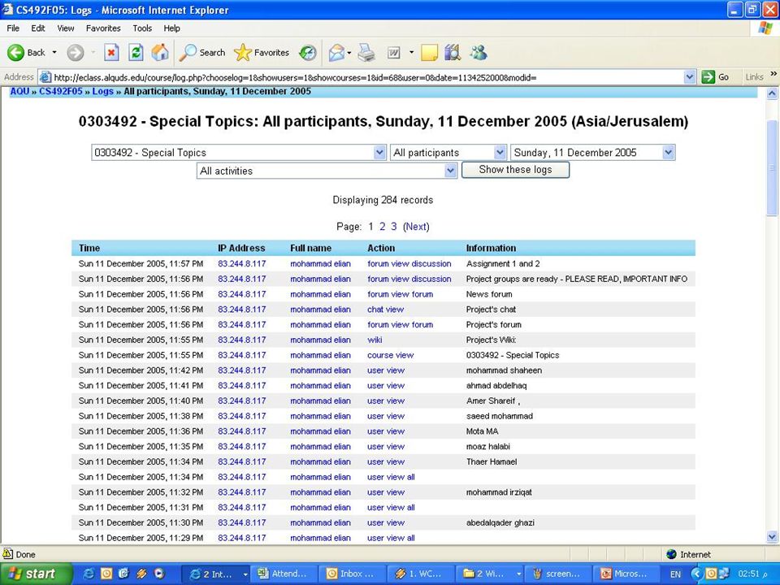Print the page using the printer icon
The height and width of the screenshot is (585, 780).
coord(366,52)
